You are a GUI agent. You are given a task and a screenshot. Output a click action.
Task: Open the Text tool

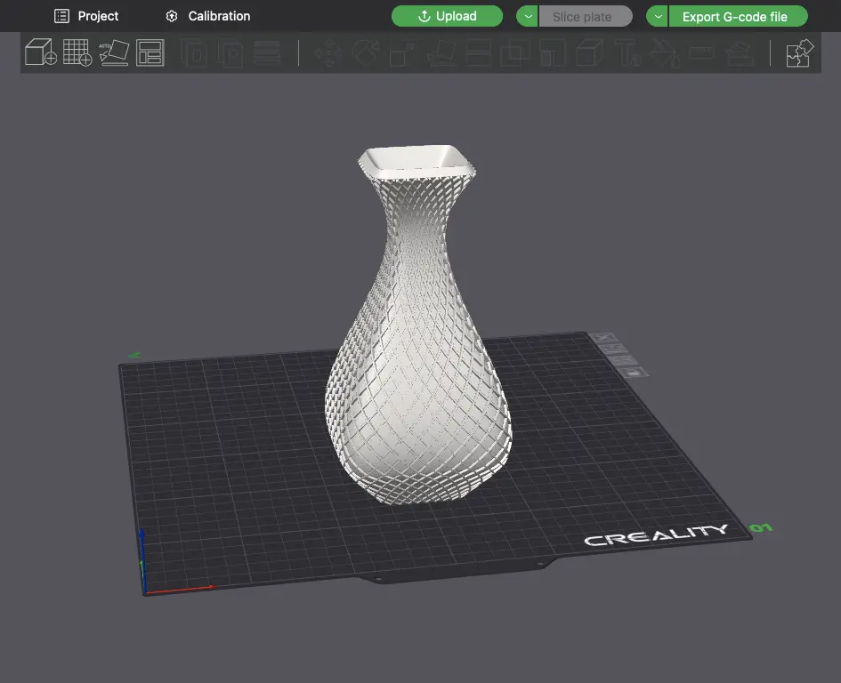[x=627, y=53]
